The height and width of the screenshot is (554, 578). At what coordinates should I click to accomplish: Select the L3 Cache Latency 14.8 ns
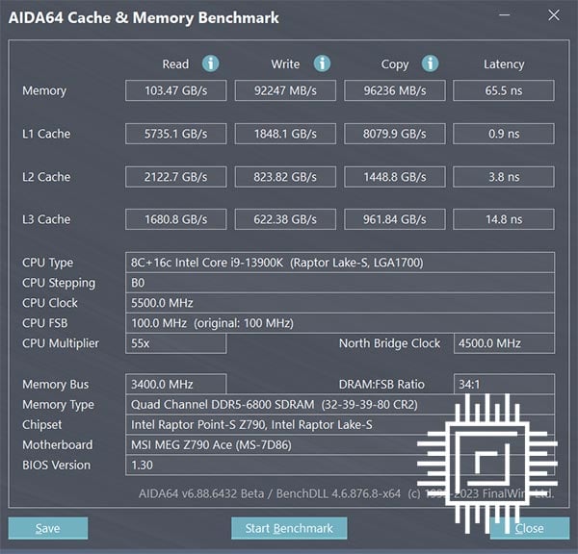tap(504, 219)
